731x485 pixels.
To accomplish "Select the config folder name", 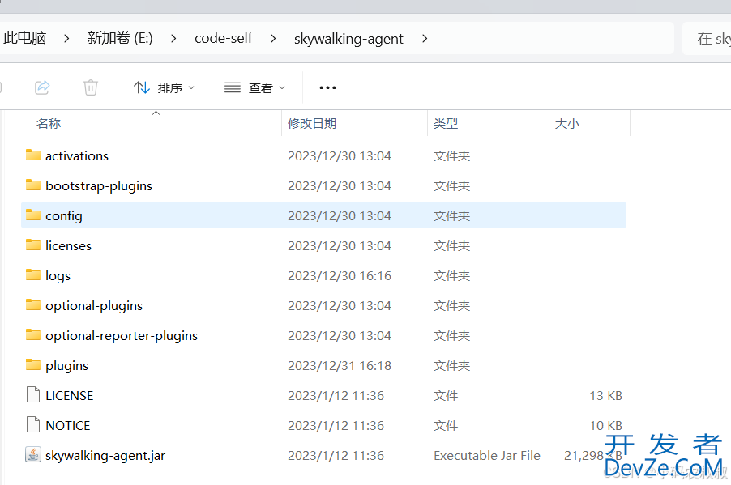I will point(64,215).
